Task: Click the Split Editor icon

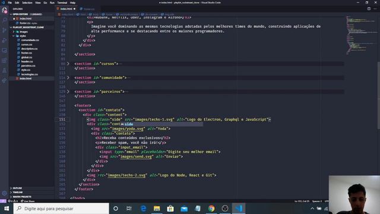Action: (369, 9)
